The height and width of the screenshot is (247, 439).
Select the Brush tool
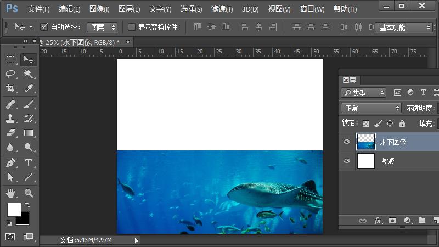tap(29, 104)
